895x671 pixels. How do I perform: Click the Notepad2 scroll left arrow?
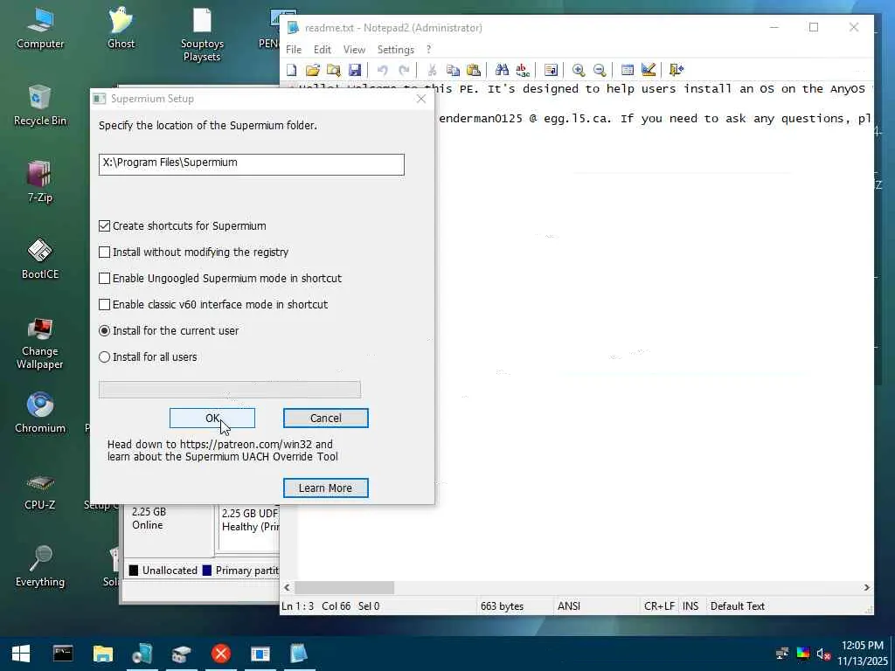[x=287, y=588]
